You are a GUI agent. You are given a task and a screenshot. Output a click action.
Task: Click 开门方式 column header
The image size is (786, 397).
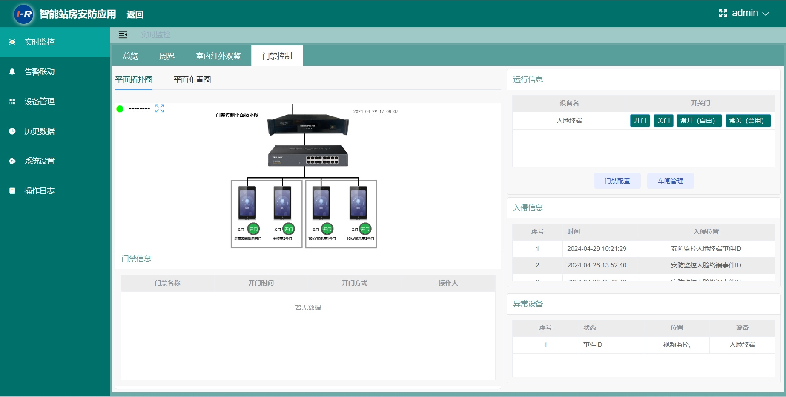coord(354,283)
